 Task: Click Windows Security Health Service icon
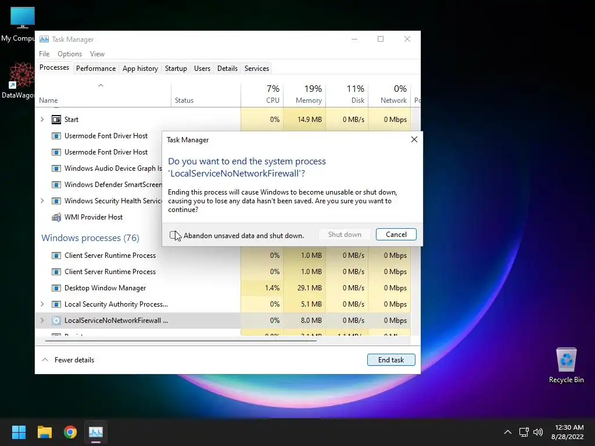coord(56,200)
